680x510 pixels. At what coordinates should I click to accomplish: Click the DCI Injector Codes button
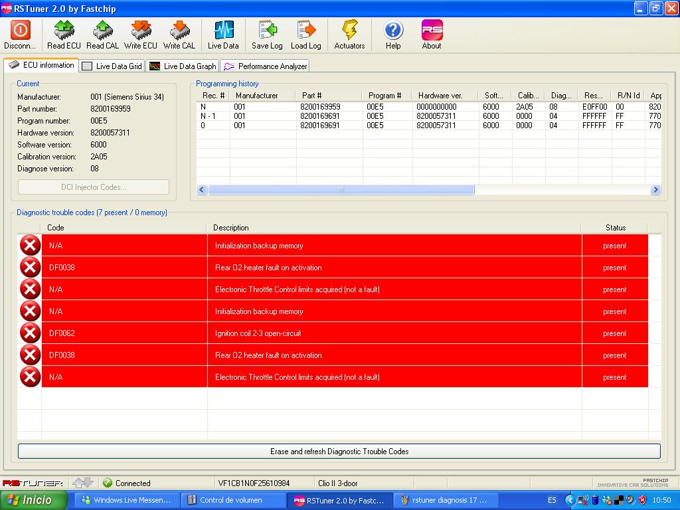(x=94, y=187)
